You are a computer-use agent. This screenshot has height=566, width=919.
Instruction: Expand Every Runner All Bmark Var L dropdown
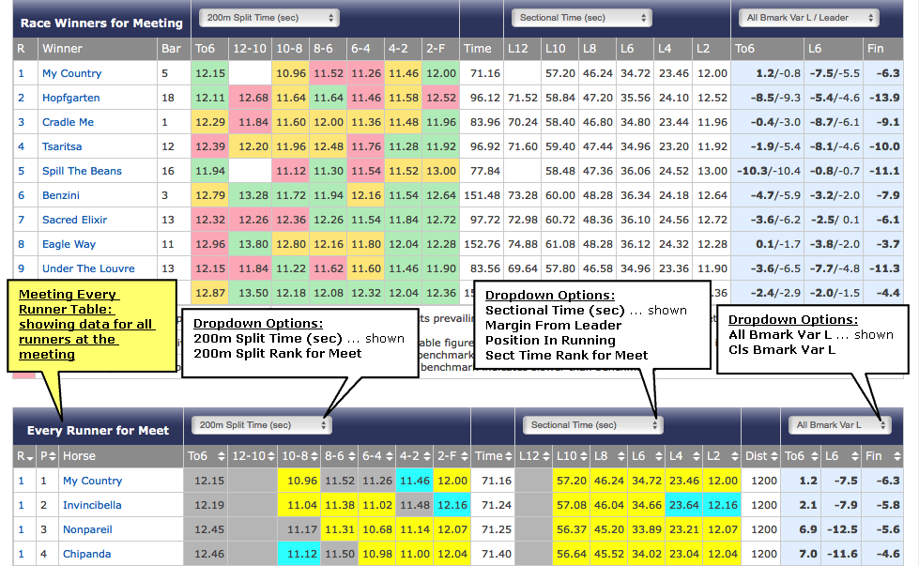click(x=838, y=425)
